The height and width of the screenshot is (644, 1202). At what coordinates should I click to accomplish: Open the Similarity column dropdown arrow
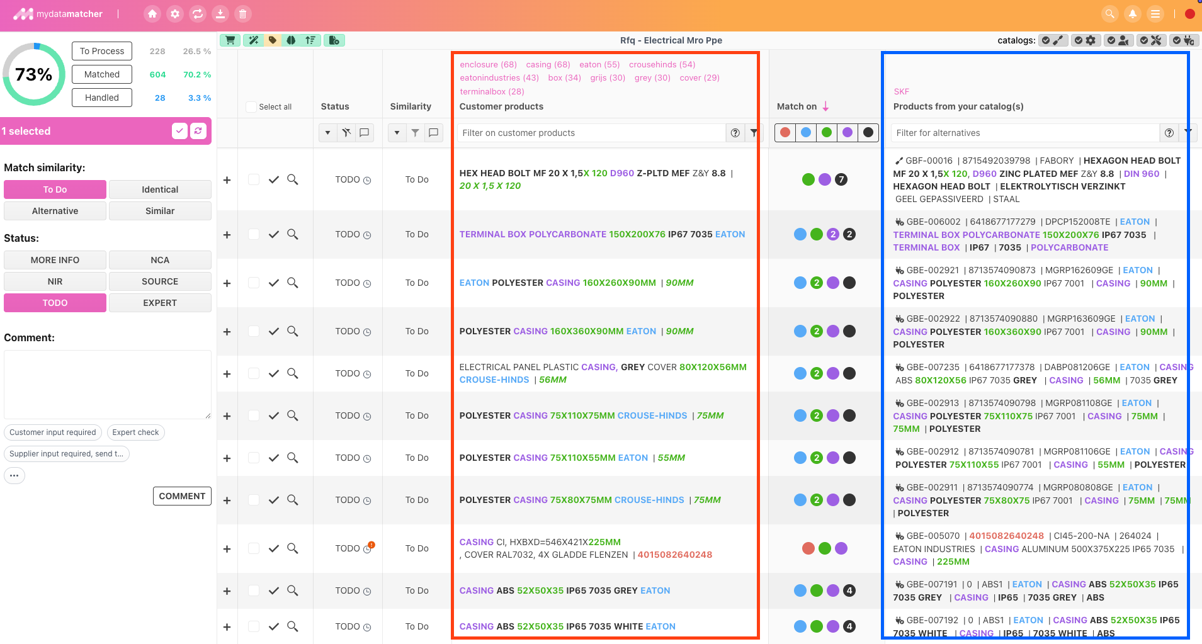pyautogui.click(x=397, y=133)
